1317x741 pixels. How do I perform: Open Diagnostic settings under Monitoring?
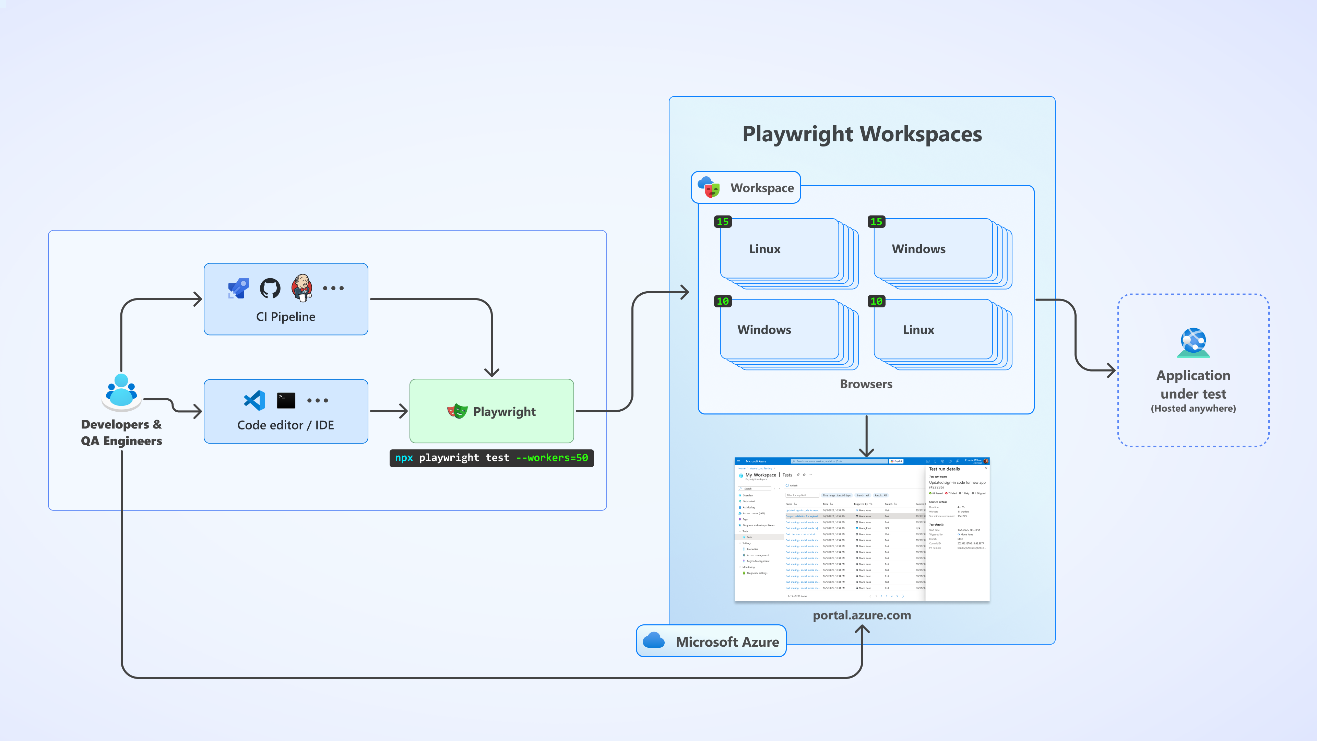point(757,573)
